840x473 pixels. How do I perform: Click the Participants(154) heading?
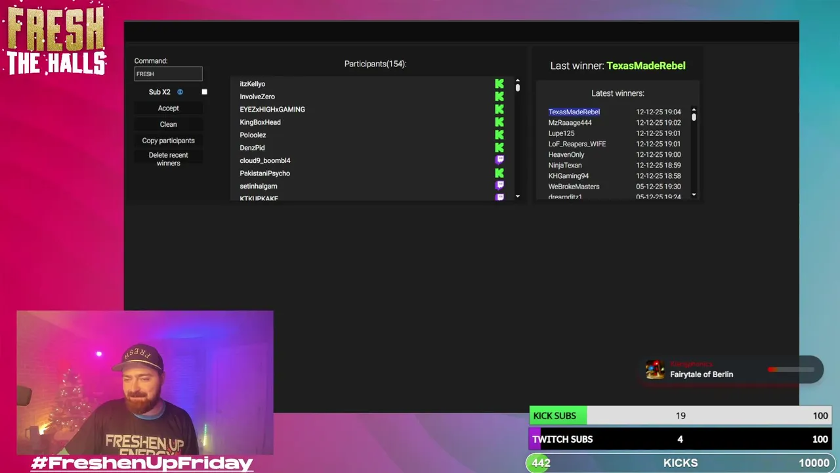point(375,64)
